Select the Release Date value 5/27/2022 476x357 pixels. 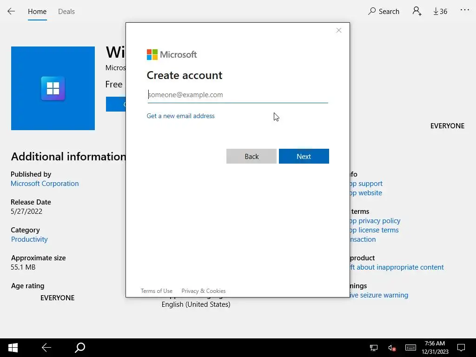click(x=26, y=212)
